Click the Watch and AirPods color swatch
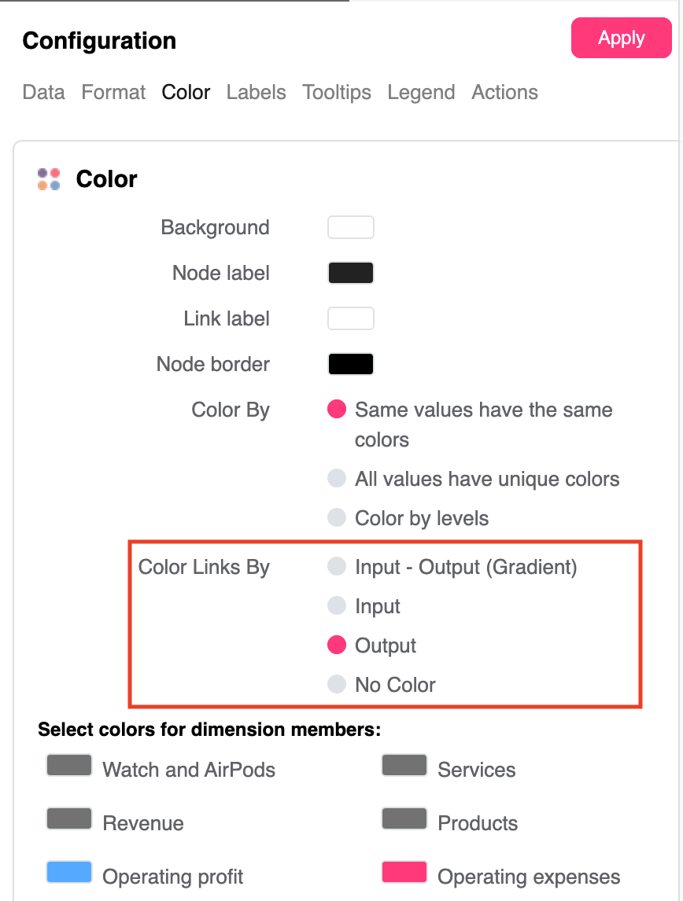 (x=69, y=766)
